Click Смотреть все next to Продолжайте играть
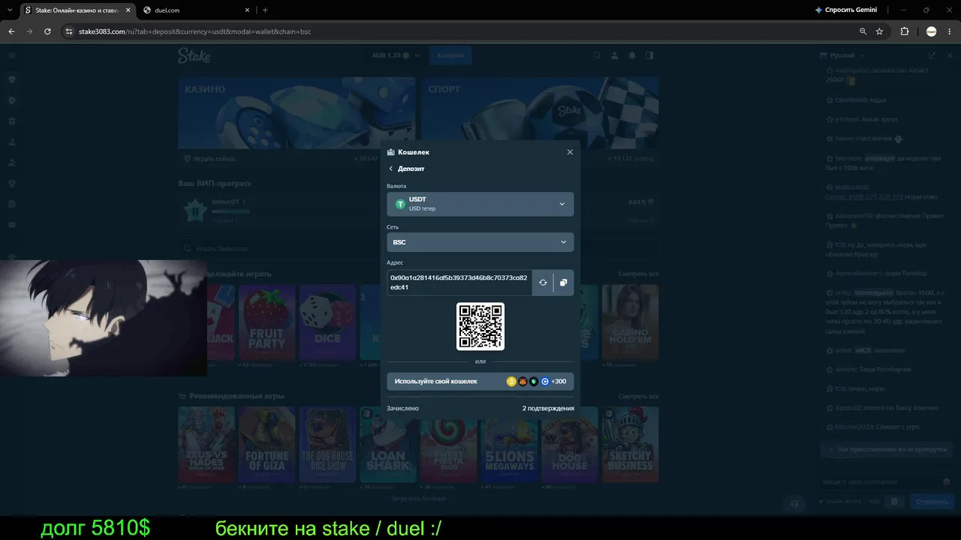 pyautogui.click(x=638, y=274)
